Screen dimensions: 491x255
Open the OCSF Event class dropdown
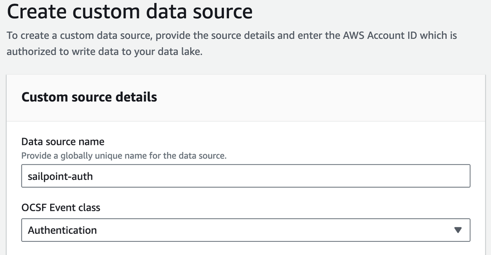tap(246, 230)
